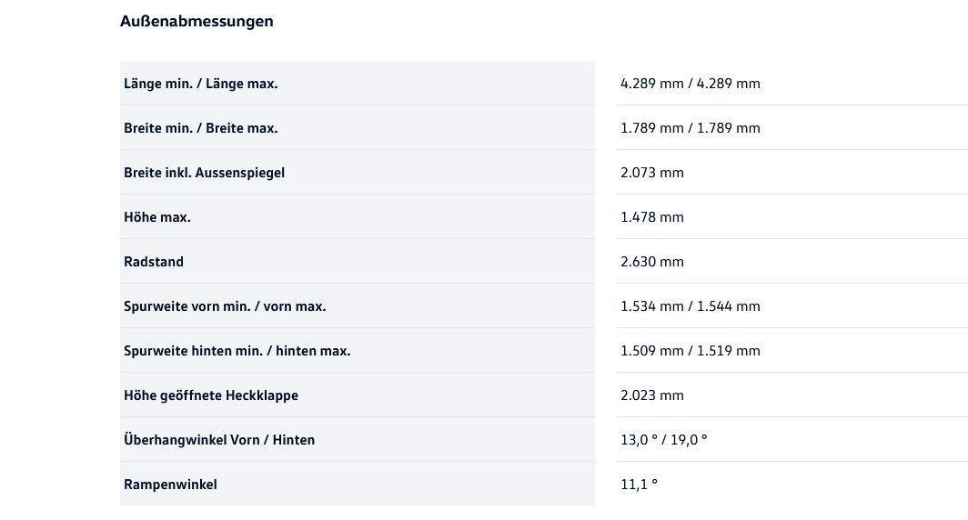Click the 'Höhe max.' row label
Screen dimensions: 968x520
coord(157,217)
